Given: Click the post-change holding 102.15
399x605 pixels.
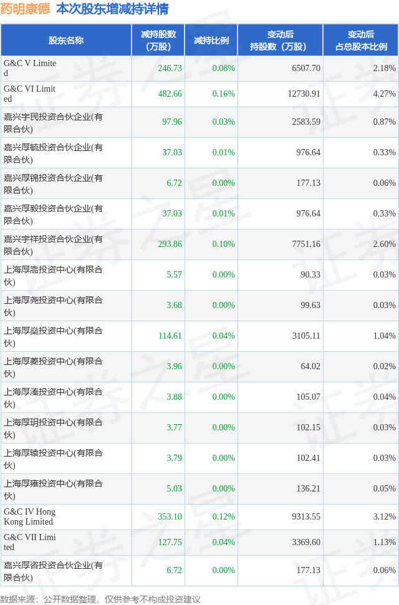Looking at the screenshot, I should click(x=309, y=427).
